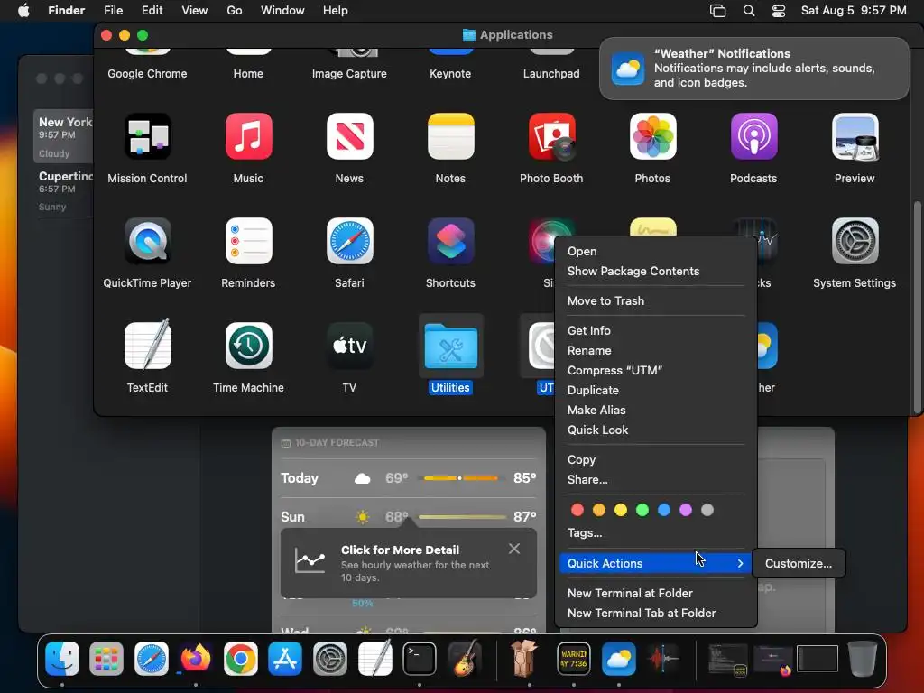Select New York in Weather sidebar
Screen dimensions: 924x693
(63, 137)
